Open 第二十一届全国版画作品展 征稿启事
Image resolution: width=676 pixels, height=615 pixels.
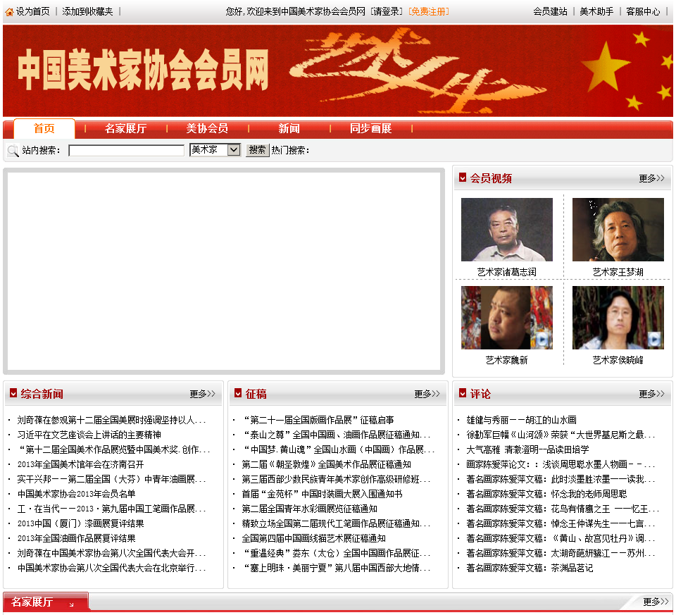[318, 420]
